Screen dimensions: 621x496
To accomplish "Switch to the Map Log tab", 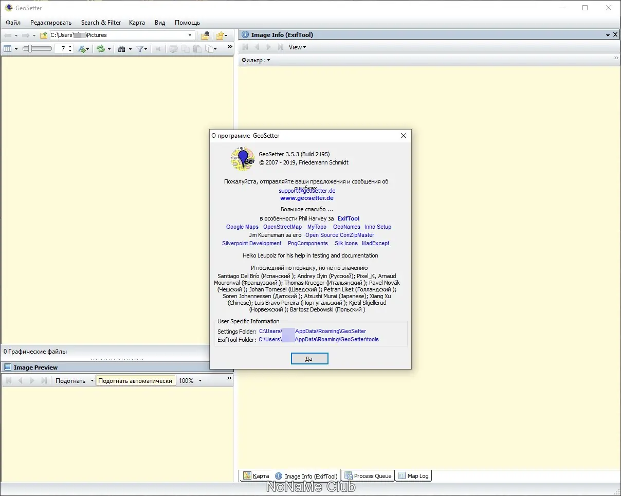I will coord(413,476).
